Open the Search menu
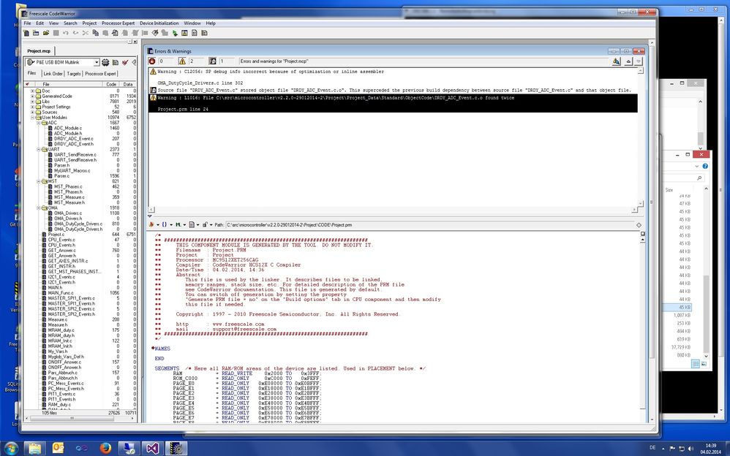This screenshot has height=456, width=730. (70, 23)
